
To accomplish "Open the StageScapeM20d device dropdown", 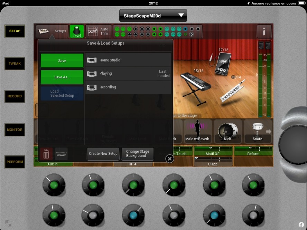I will [153, 16].
